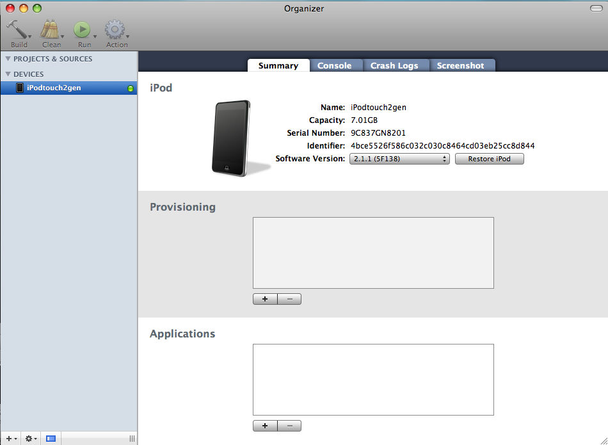Click the serial number 9C837GN8201
The height and width of the screenshot is (445, 608).
pyautogui.click(x=378, y=133)
